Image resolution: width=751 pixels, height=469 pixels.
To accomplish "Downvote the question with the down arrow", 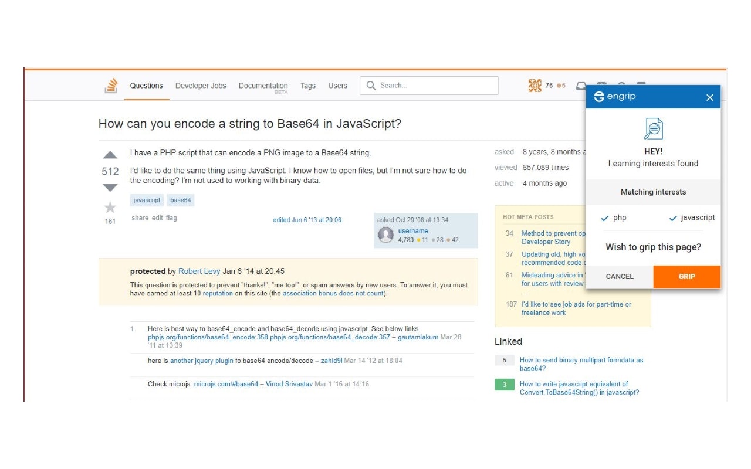I will [x=110, y=188].
